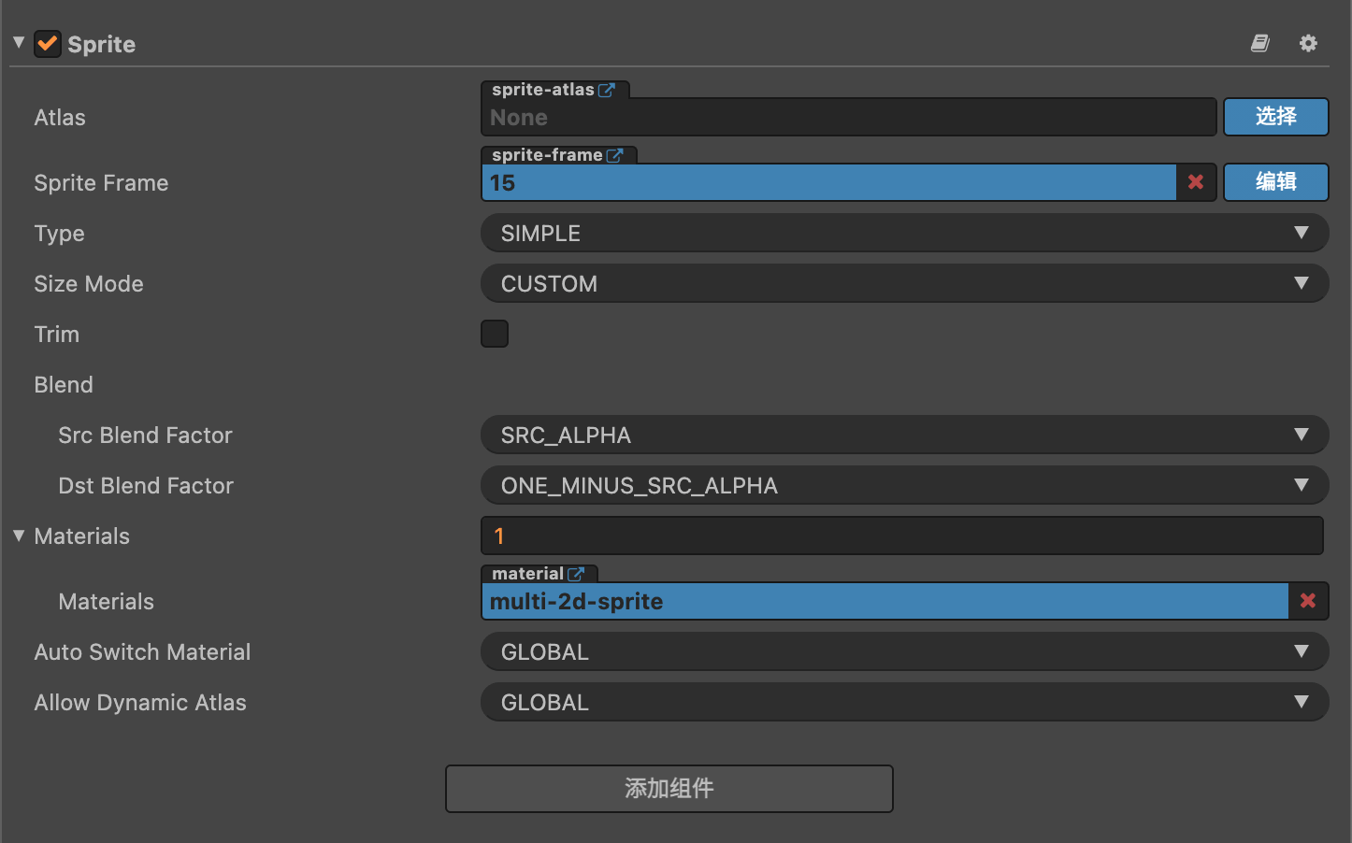Open Sprite component documentation book icon

point(1260,43)
